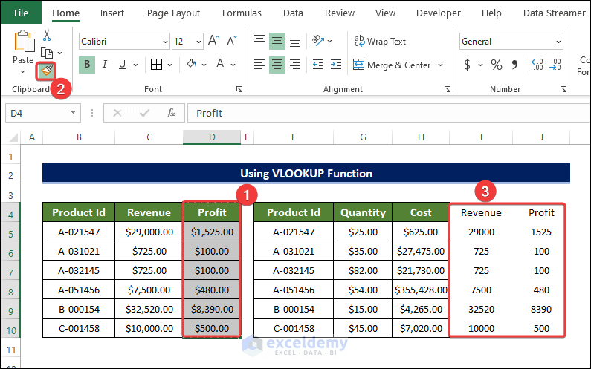Viewport: 591px width, 369px height.
Task: Open the Font dialog launcher
Action: tap(239, 89)
